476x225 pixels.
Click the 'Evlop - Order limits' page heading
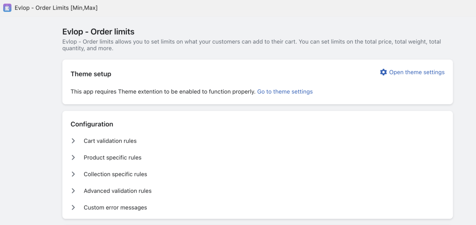[98, 32]
